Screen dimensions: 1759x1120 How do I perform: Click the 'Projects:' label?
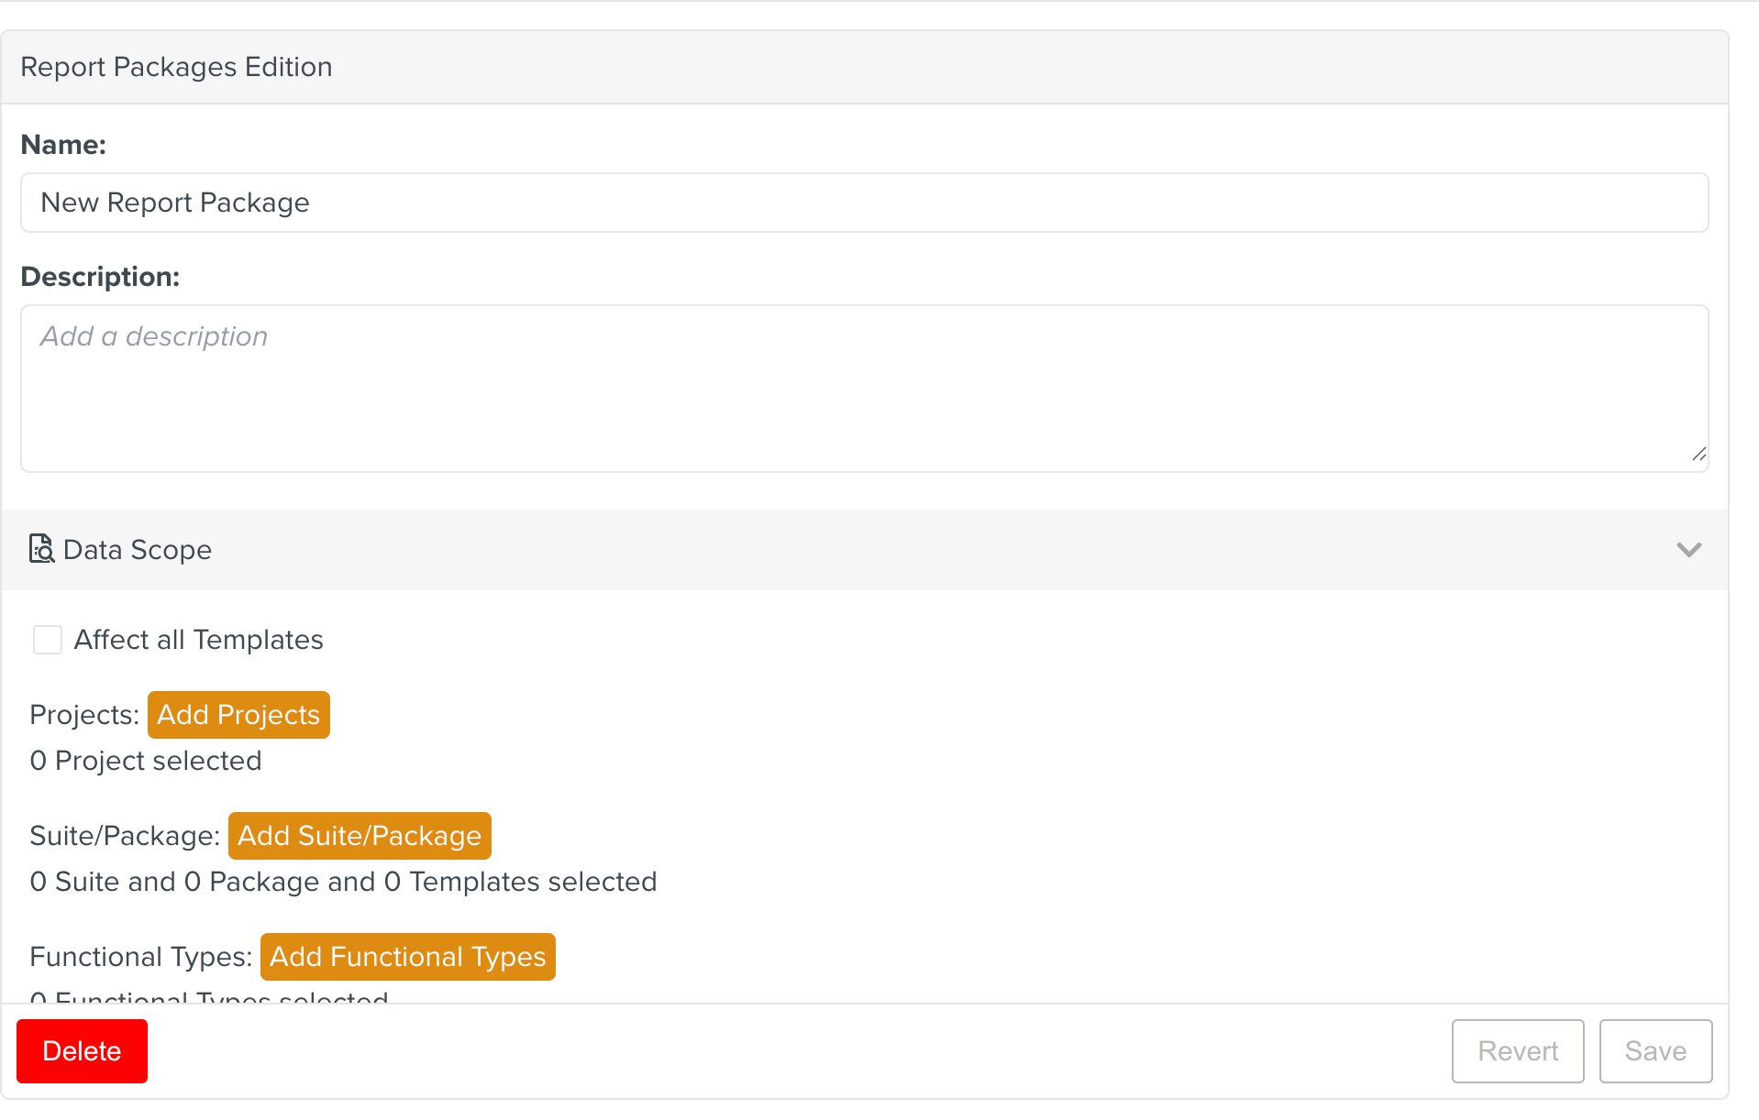click(84, 715)
